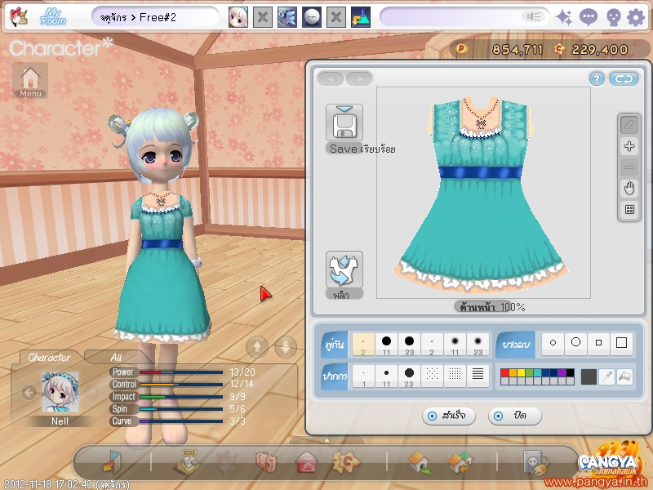Click the message input field in top bar

pos(463,17)
